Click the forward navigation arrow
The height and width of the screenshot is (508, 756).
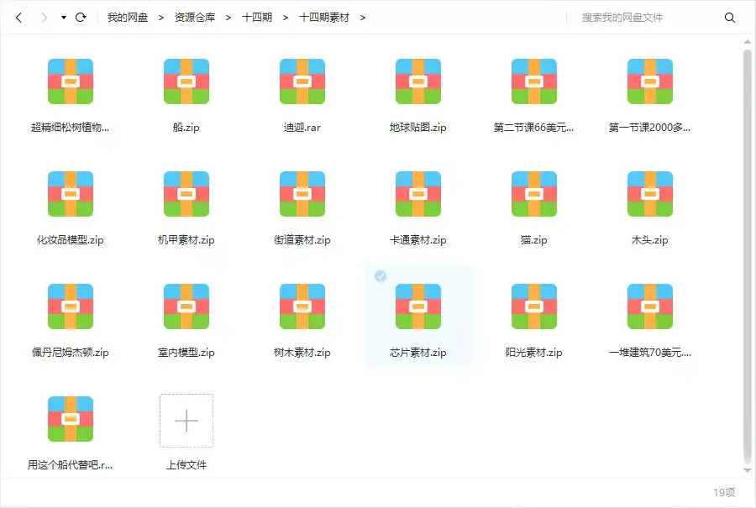click(x=44, y=17)
